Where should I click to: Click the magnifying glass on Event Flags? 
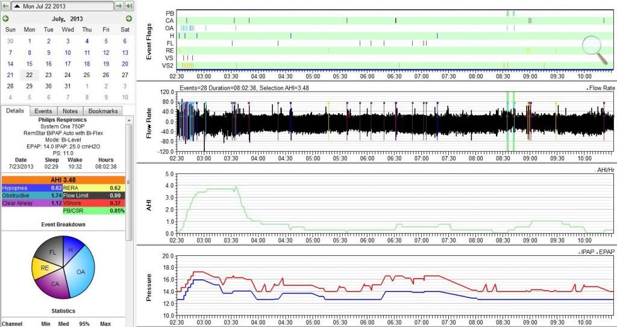[595, 49]
